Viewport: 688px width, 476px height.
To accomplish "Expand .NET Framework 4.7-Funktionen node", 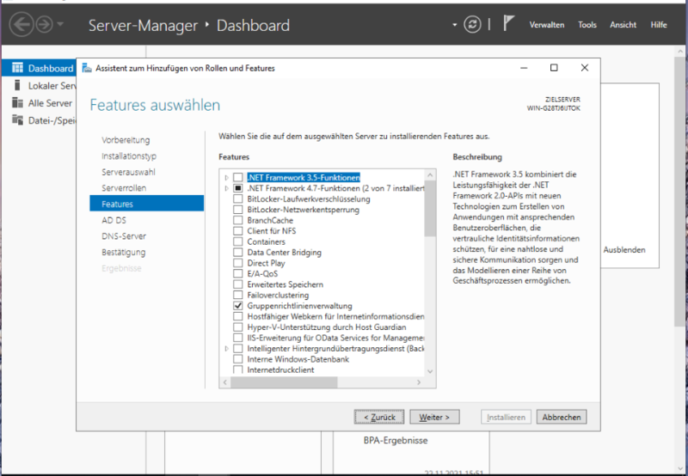I will [x=227, y=188].
